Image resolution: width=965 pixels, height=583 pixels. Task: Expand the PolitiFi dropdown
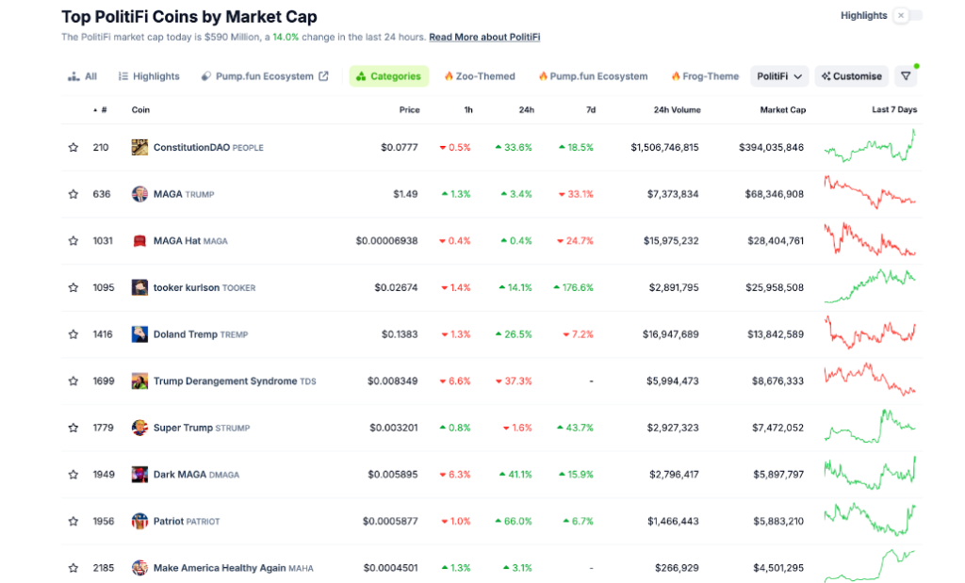coord(779,76)
